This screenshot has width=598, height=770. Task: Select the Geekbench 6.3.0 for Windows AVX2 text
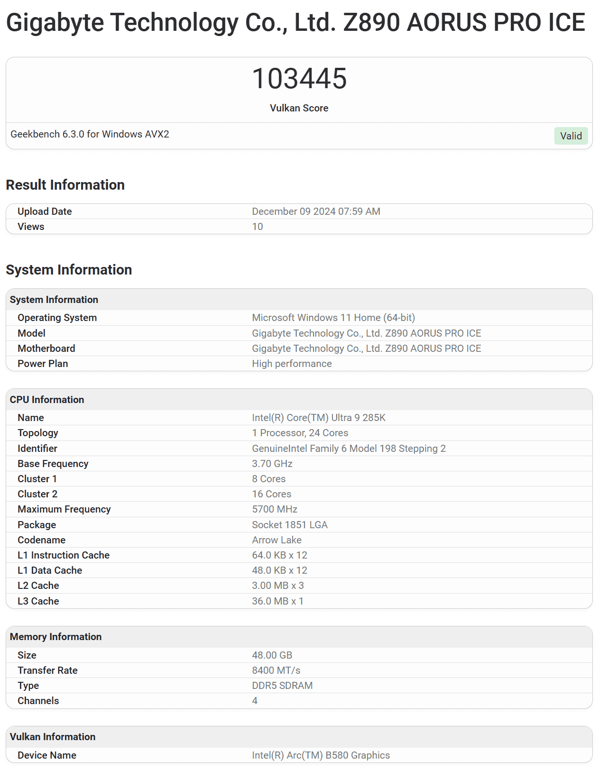(90, 134)
